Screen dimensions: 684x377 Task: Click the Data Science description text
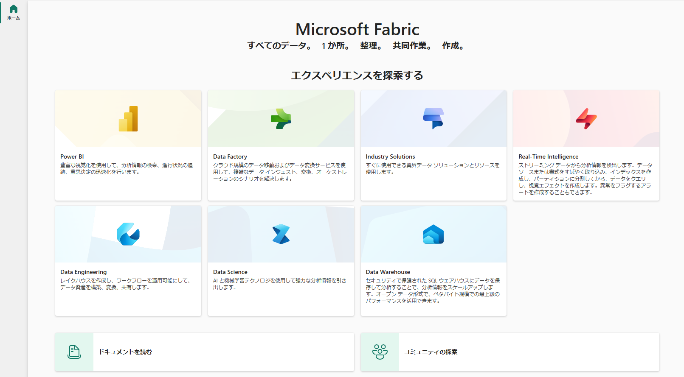[280, 284]
